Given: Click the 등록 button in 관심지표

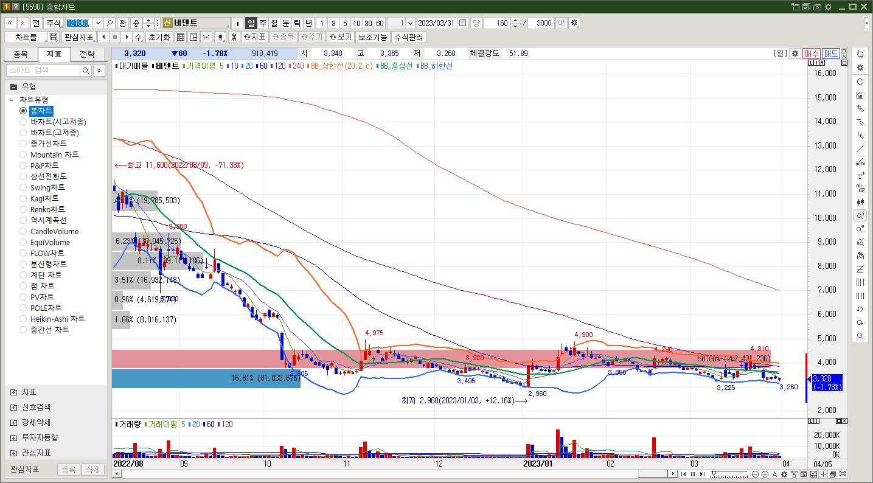Looking at the screenshot, I should 69,470.
